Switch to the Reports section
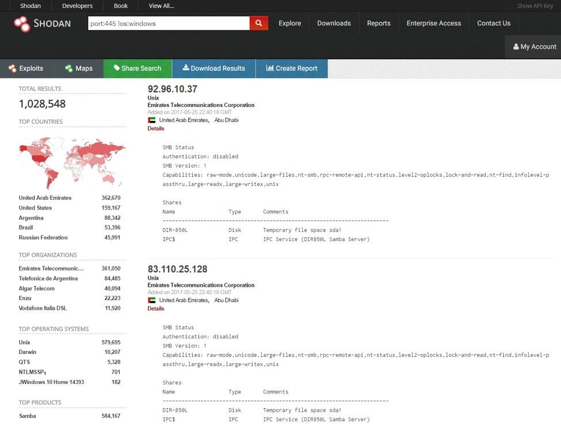Screen dimensions: 561x430 pyautogui.click(x=379, y=24)
